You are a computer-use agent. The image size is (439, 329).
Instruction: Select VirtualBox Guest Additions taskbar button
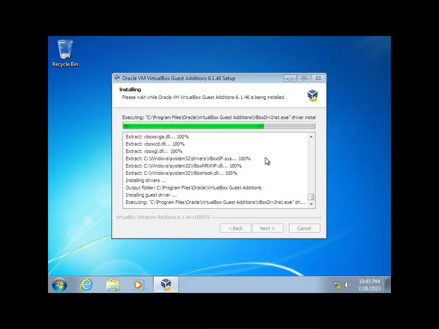click(x=166, y=284)
